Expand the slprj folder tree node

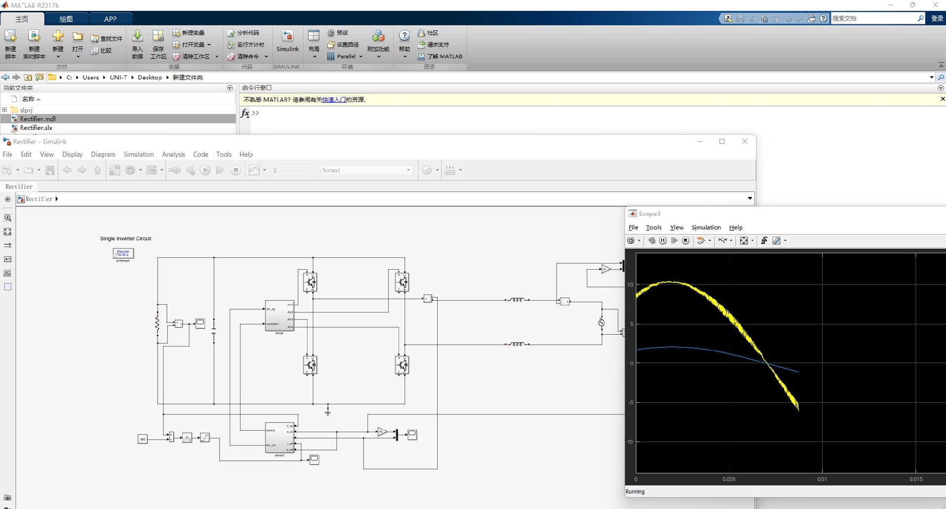click(4, 110)
